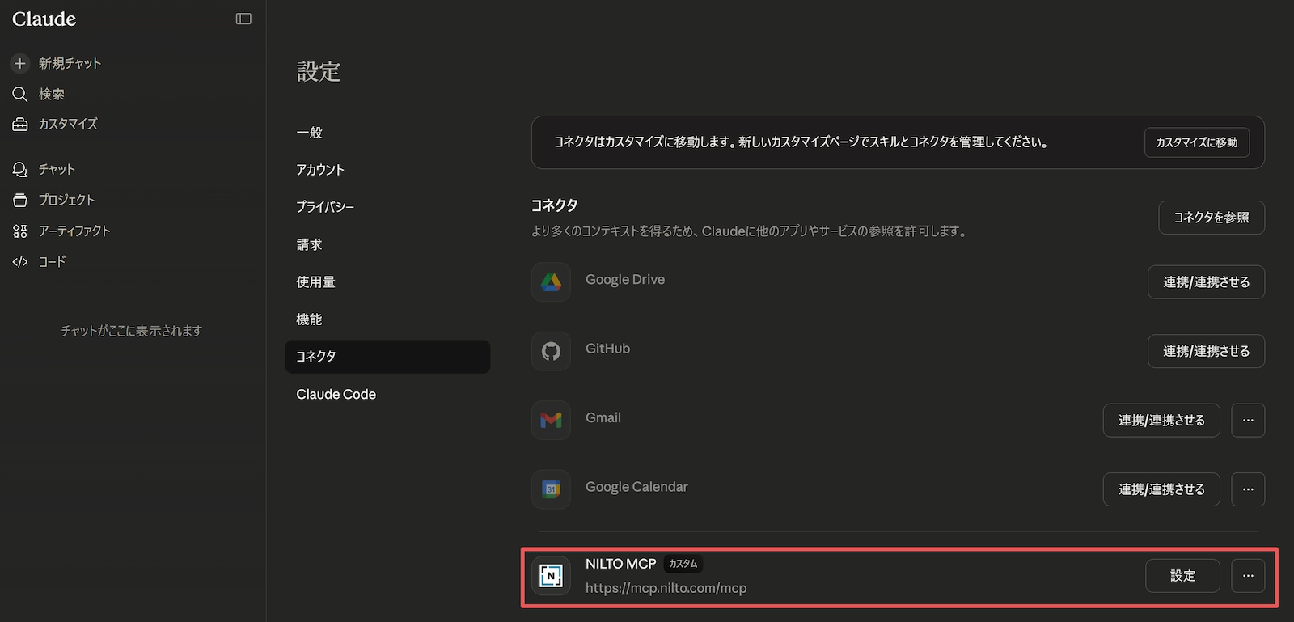Click the Google Drive connector icon
The width and height of the screenshot is (1294, 622).
(x=551, y=281)
